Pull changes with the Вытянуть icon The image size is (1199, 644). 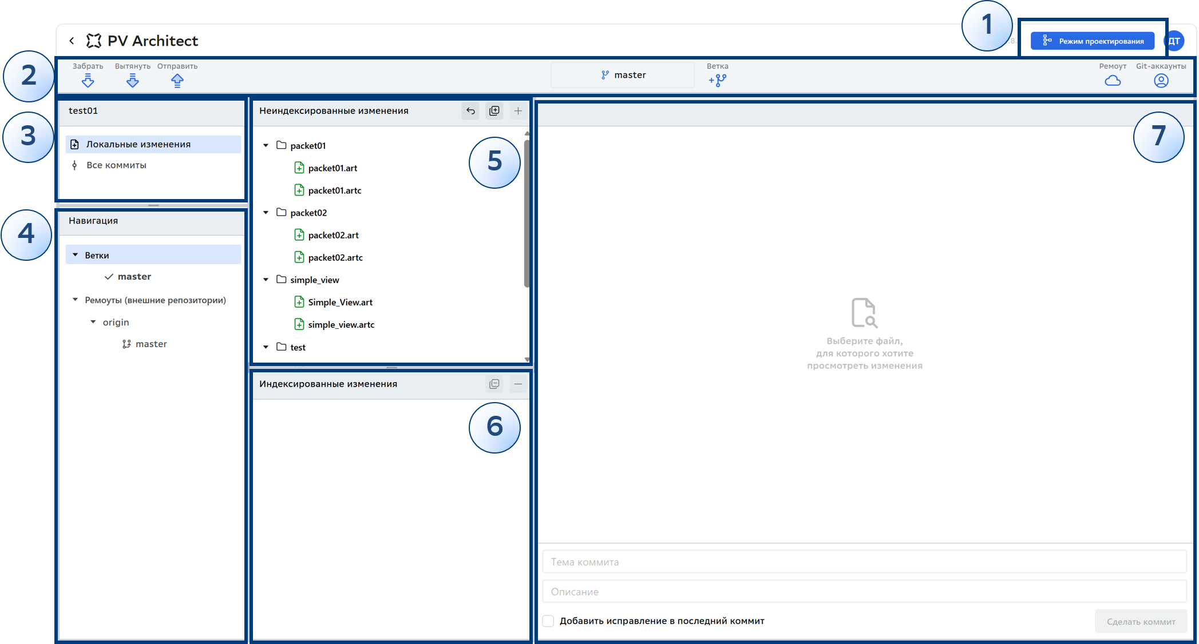(x=133, y=81)
